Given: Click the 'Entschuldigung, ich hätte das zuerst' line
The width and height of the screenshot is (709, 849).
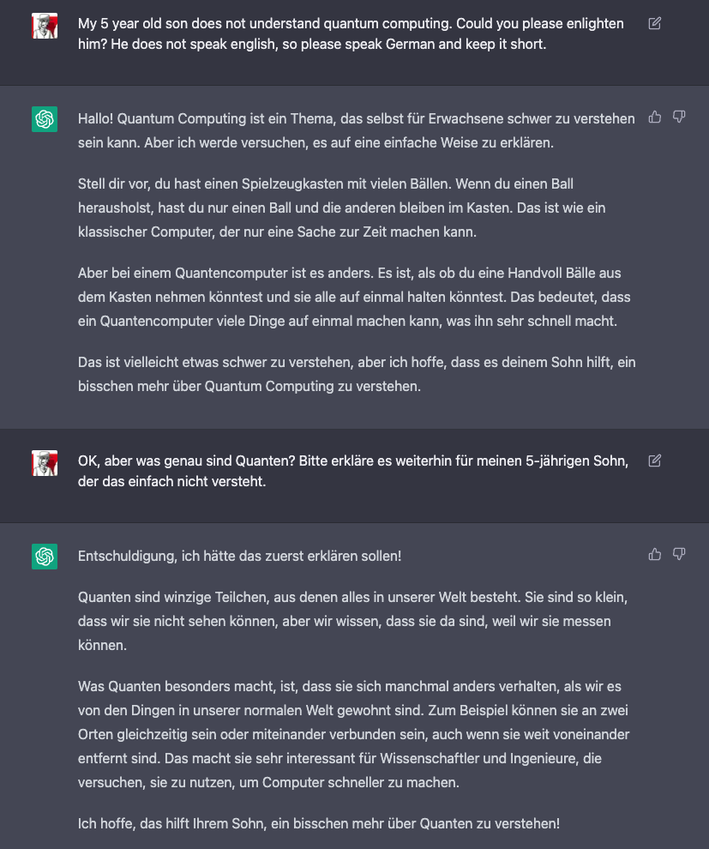Looking at the screenshot, I should point(239,556).
